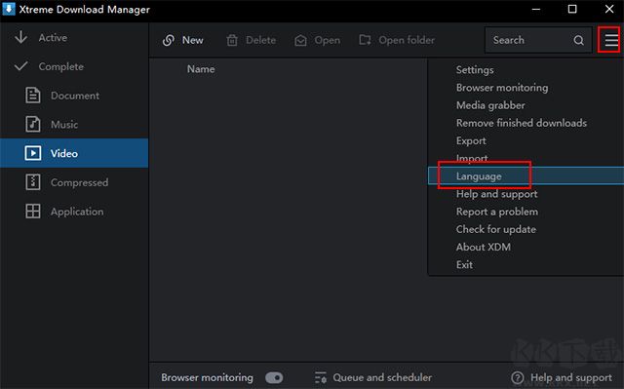Viewport: 624px width, 389px height.
Task: Select Browser monitoring menu entry
Action: tap(502, 88)
